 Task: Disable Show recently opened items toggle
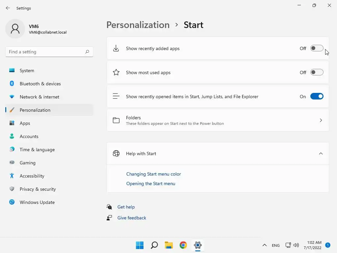pyautogui.click(x=317, y=97)
